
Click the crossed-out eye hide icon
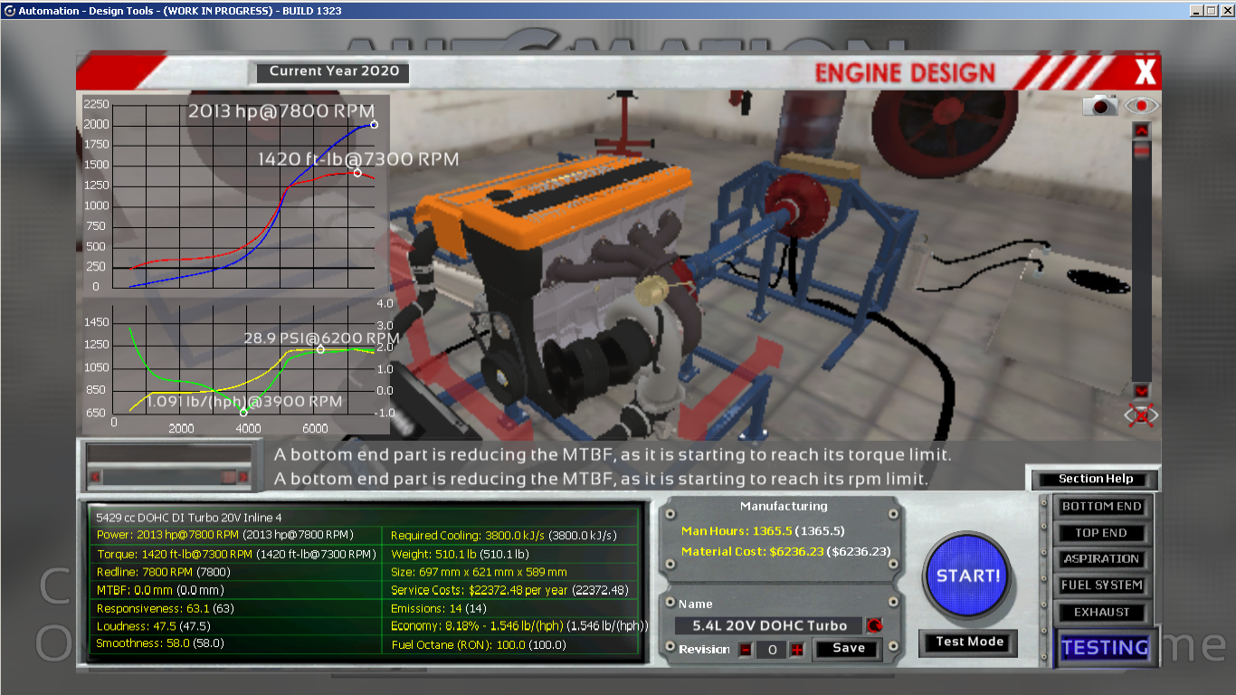tap(1142, 415)
